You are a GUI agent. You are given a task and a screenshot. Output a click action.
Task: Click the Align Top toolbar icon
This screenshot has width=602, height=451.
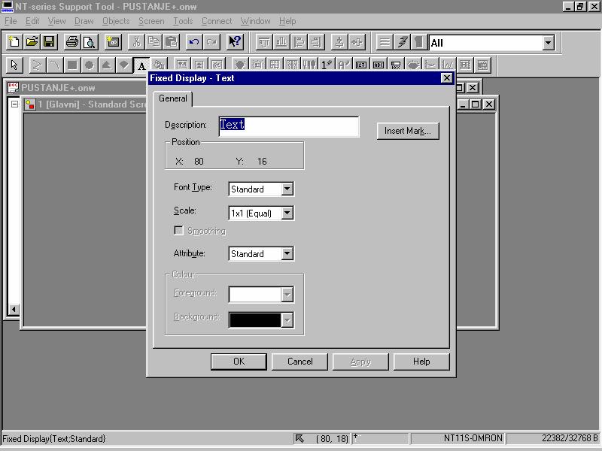point(264,42)
